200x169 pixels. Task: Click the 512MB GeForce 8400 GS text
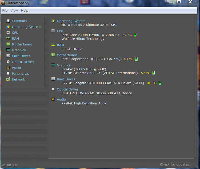point(82,73)
